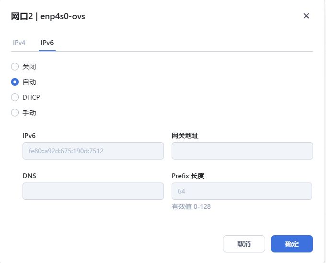Click the DNS field label
The image size is (326, 263).
coord(29,176)
